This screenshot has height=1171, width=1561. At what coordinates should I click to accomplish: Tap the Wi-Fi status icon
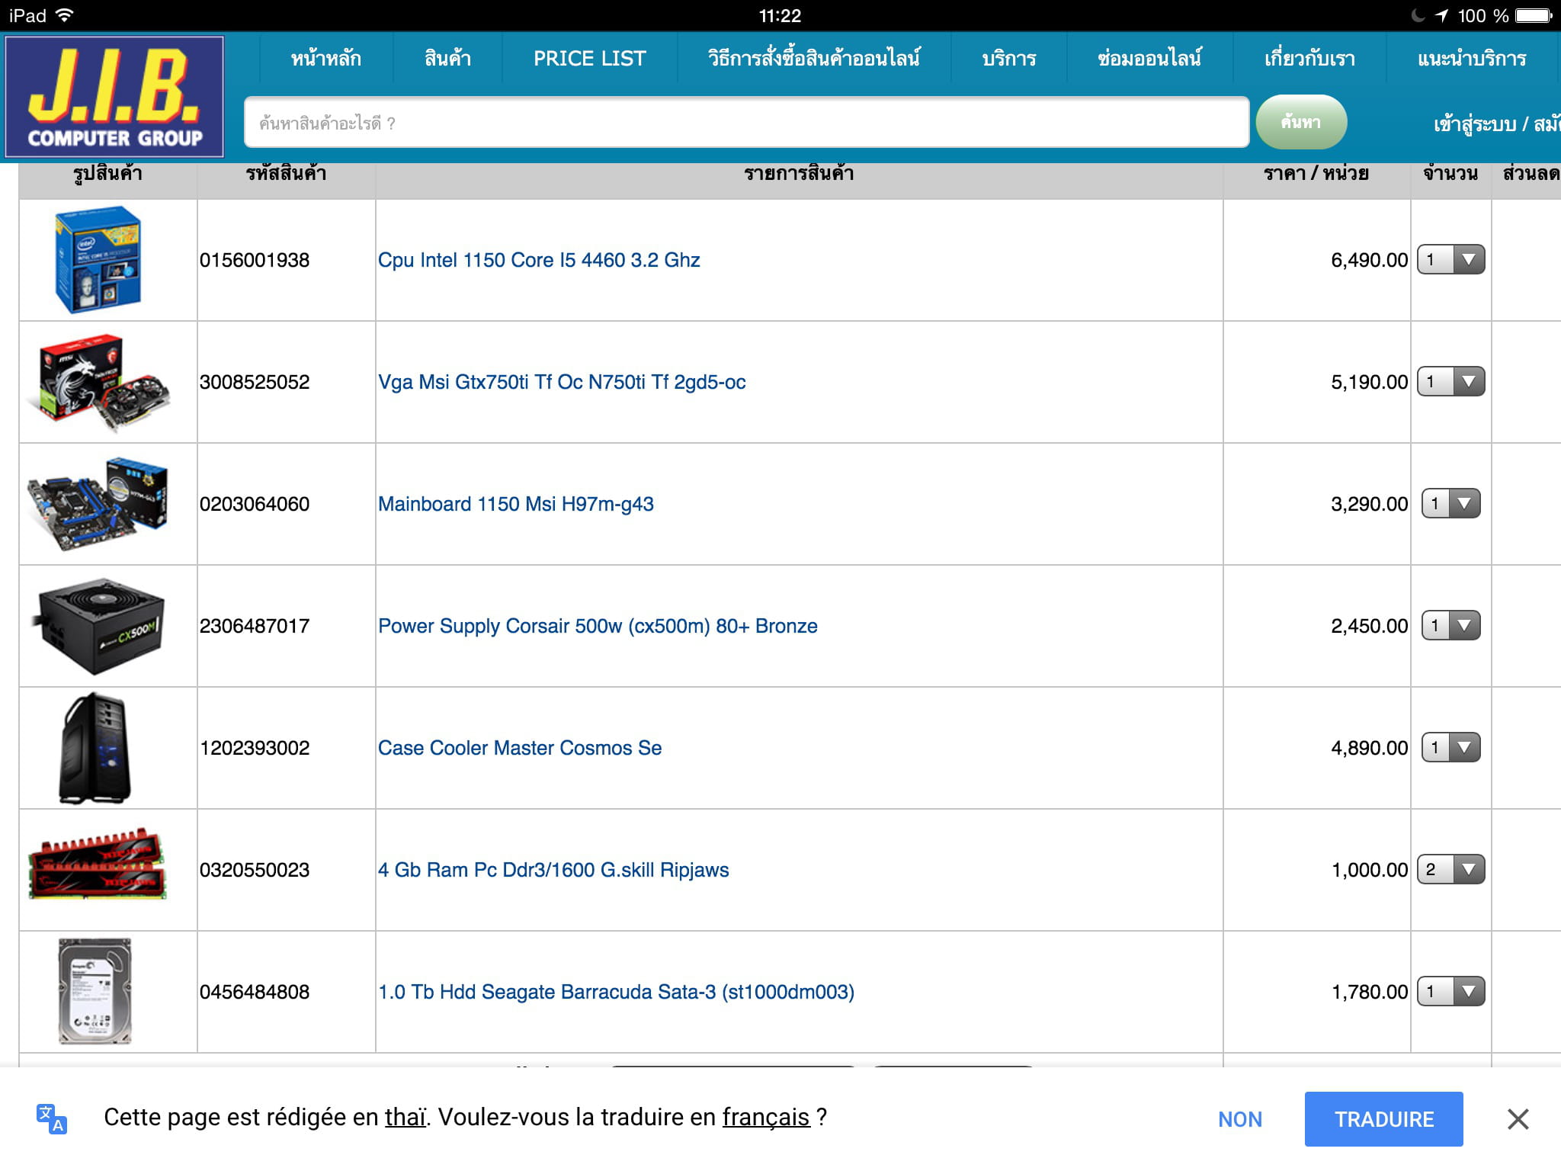(x=66, y=15)
